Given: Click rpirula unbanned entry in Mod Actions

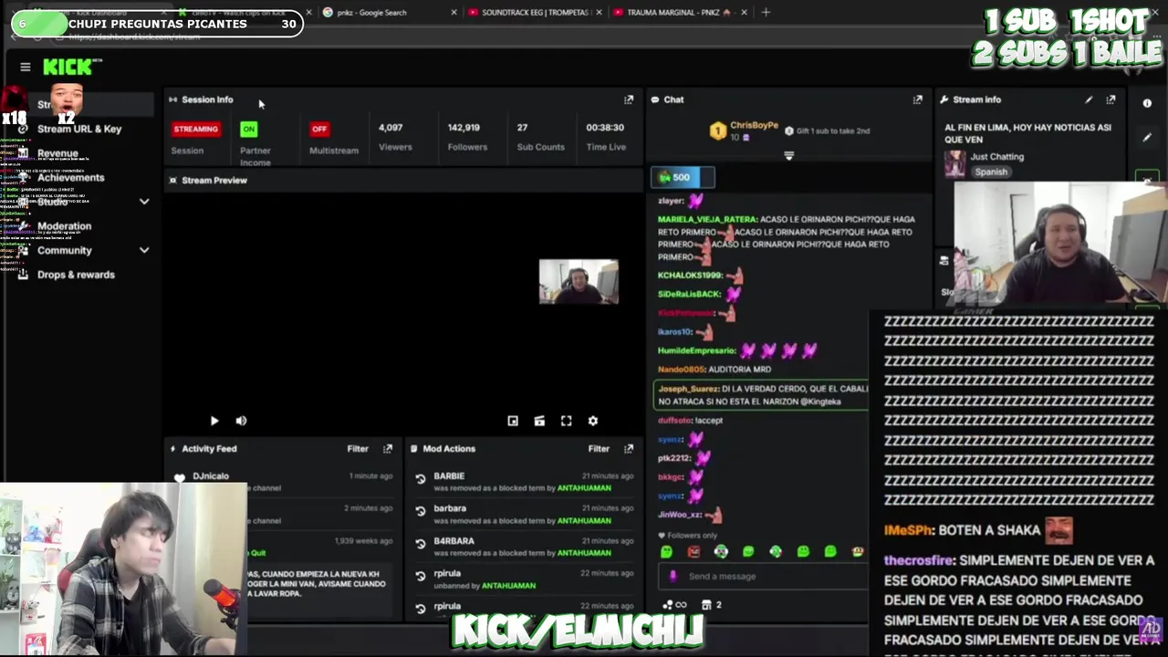Looking at the screenshot, I should click(523, 579).
